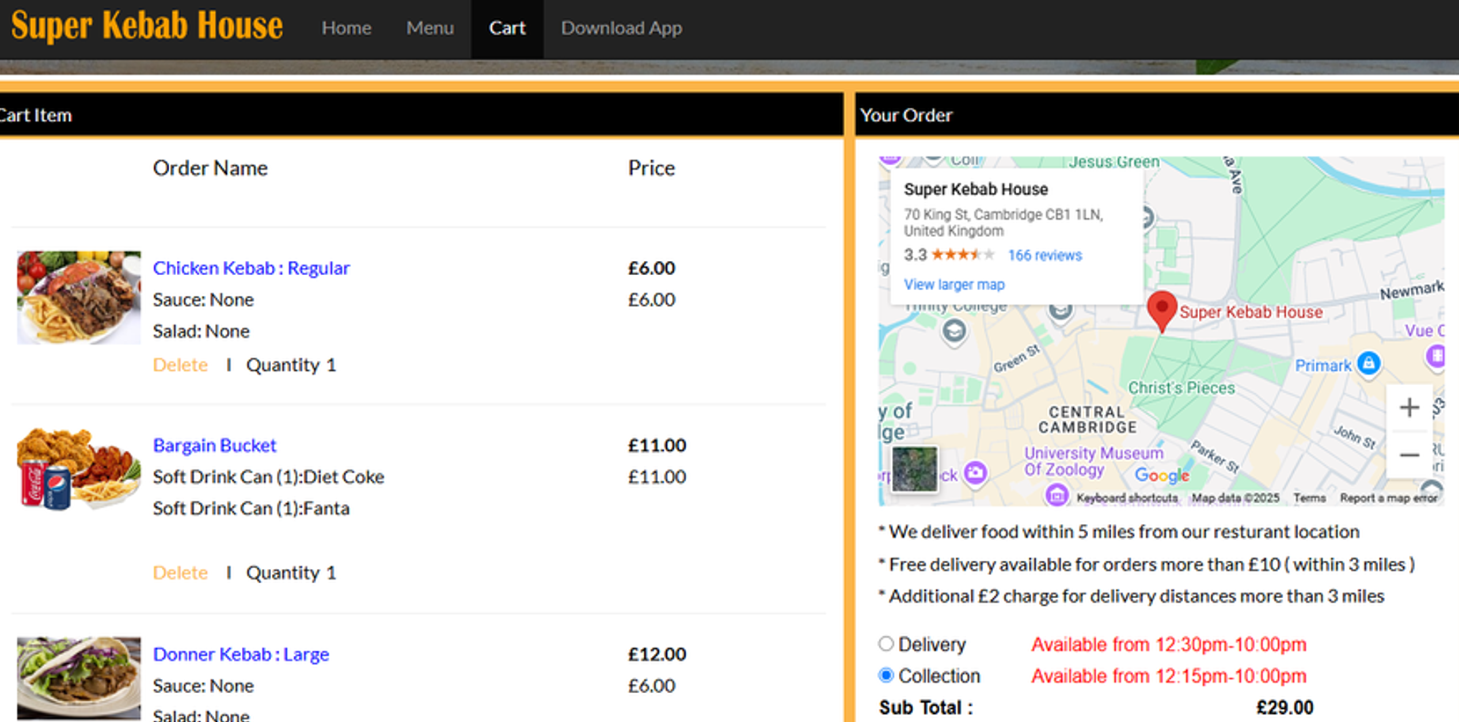The height and width of the screenshot is (722, 1459).
Task: Open the Home page
Action: pos(346,28)
